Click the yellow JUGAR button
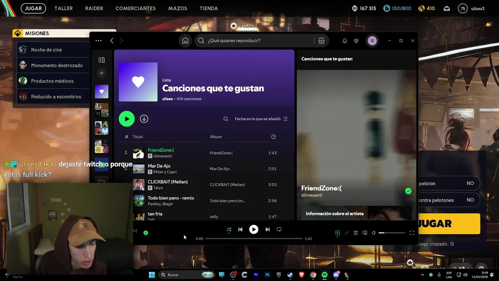The height and width of the screenshot is (281, 499). (448, 224)
